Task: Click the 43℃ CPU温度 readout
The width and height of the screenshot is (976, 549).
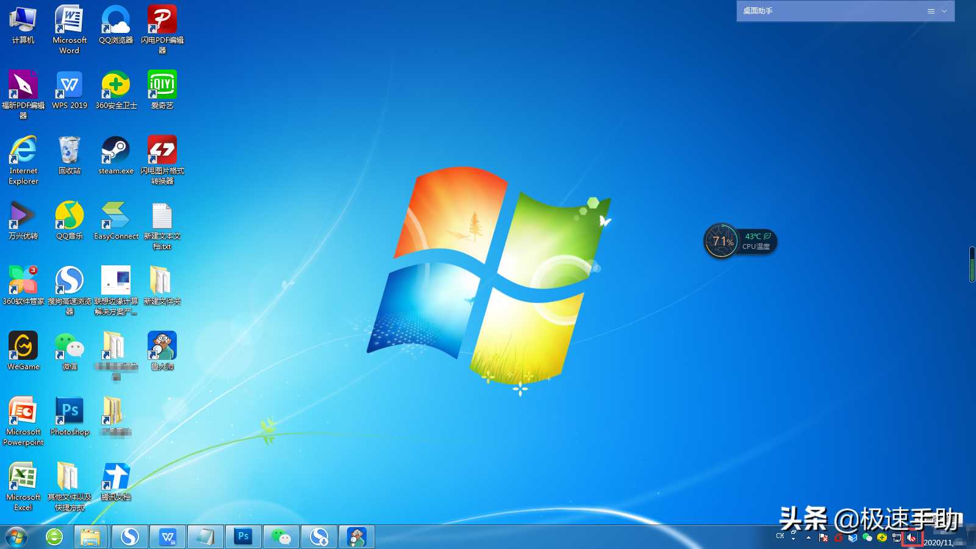Action: 756,241
